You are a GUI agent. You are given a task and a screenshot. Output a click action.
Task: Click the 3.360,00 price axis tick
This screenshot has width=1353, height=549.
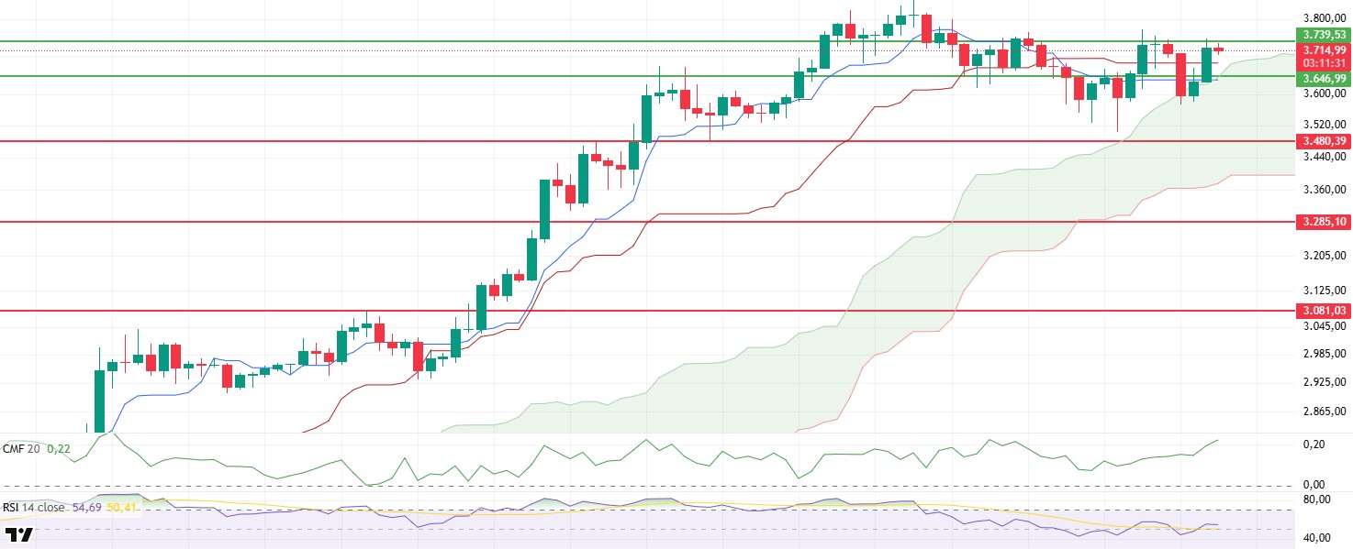pyautogui.click(x=1324, y=190)
